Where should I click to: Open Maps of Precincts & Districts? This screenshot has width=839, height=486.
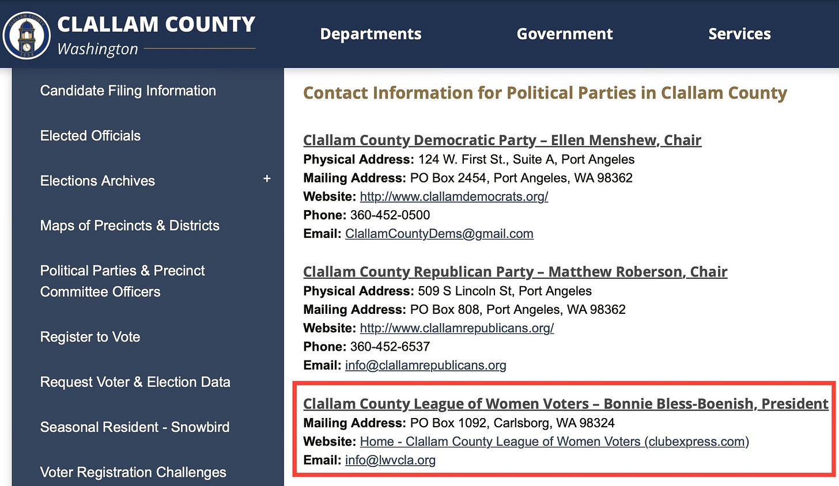(x=130, y=226)
